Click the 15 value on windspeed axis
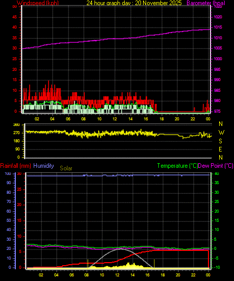Screen dimensions: 234x281 (x=14, y=80)
